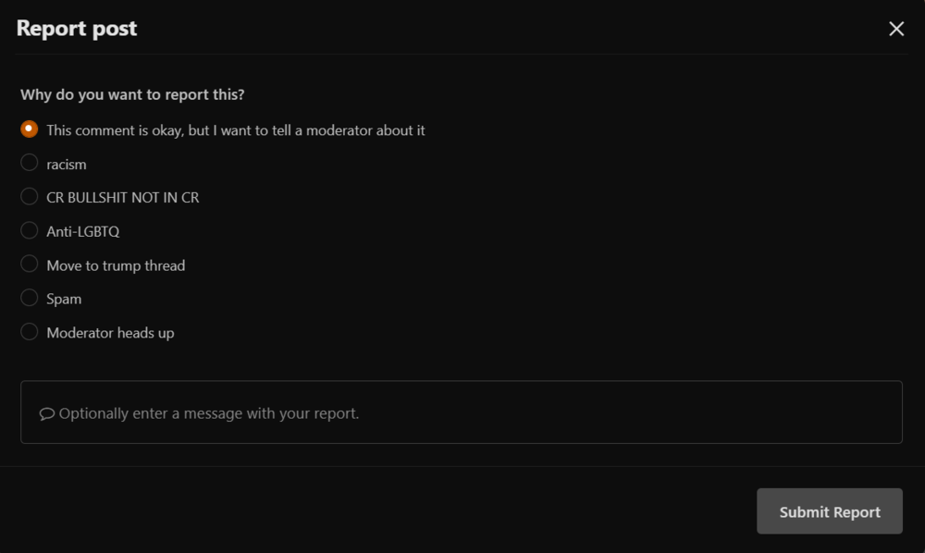
Task: Choose the Spam radio button circle
Action: tap(30, 298)
